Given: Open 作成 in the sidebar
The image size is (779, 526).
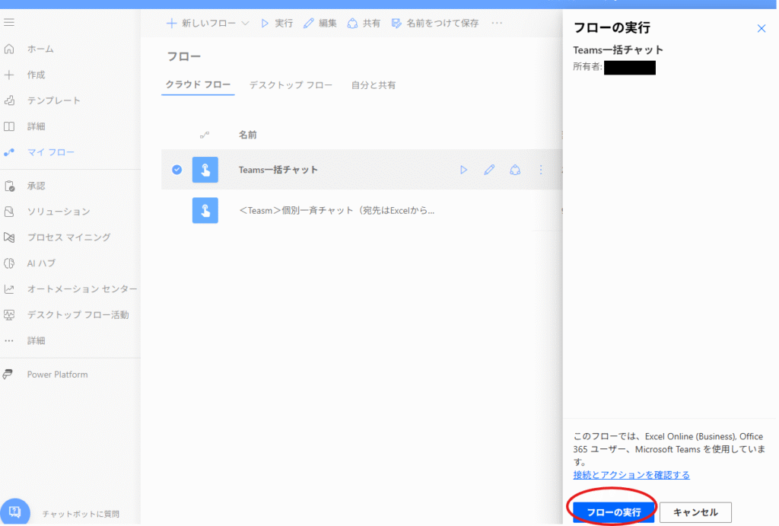Looking at the screenshot, I should coord(36,75).
